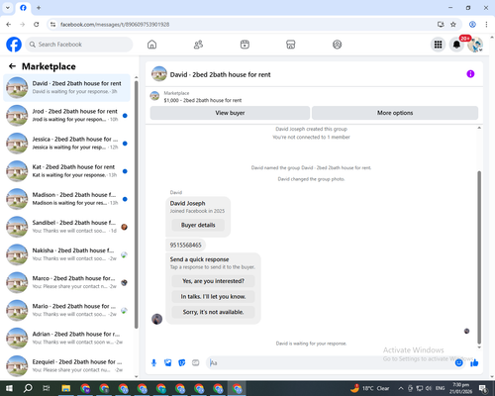495x396 pixels.
Task: Click the More options button
Action: coord(395,113)
